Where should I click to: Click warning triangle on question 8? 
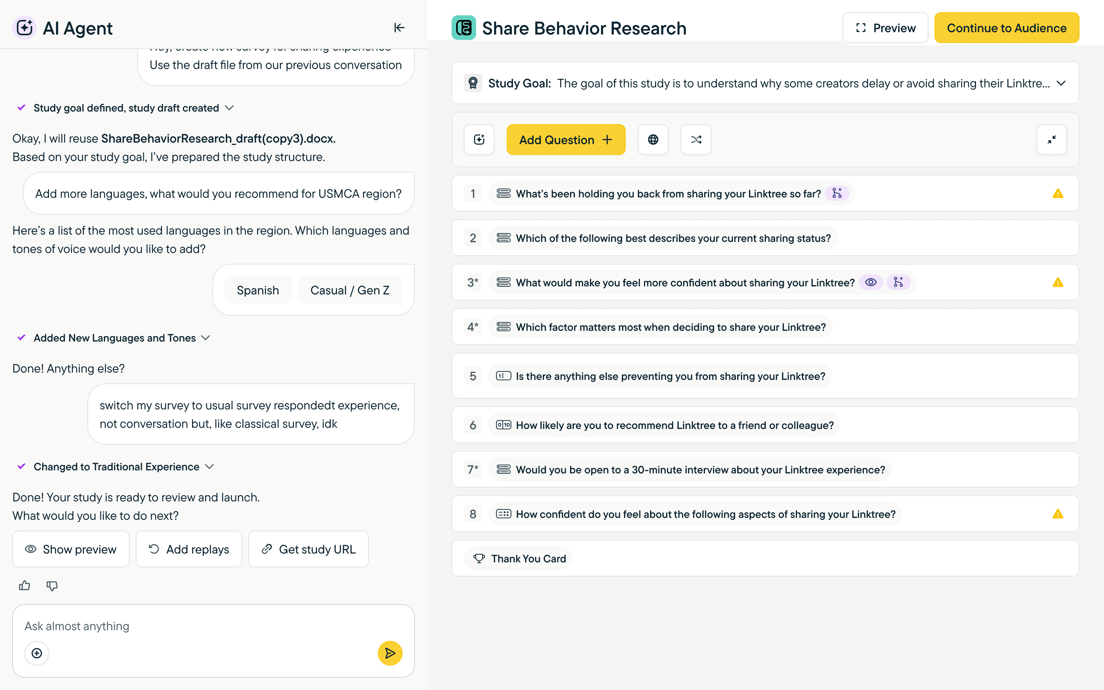coord(1058,514)
